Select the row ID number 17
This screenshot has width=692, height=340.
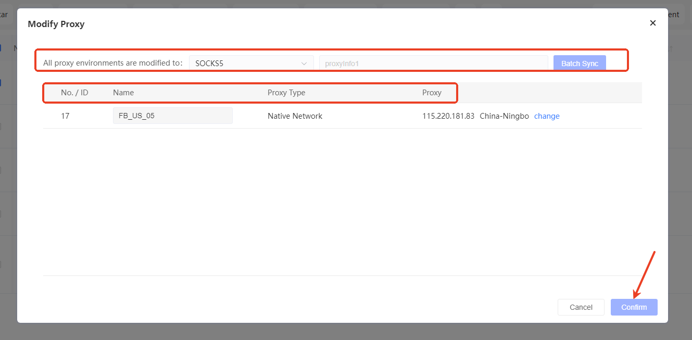pos(65,116)
